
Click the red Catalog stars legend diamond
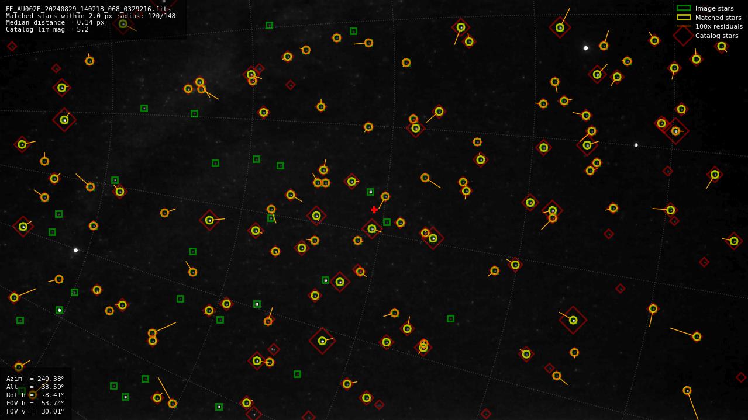pyautogui.click(x=684, y=36)
